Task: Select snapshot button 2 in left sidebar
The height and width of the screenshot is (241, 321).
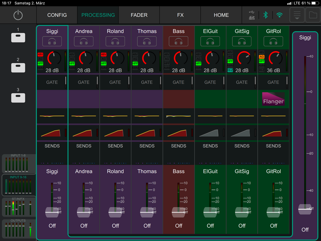Action: (x=18, y=68)
